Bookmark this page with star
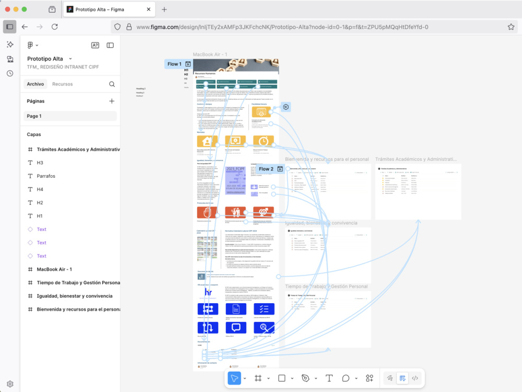Image resolution: width=522 pixels, height=392 pixels. point(511,27)
